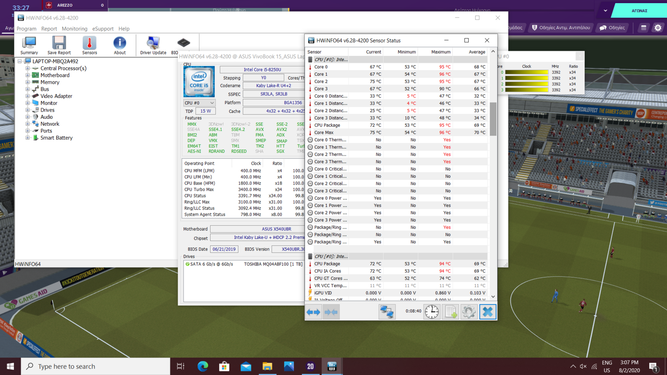
Task: Reset min/max values with the clock icon
Action: coord(432,312)
